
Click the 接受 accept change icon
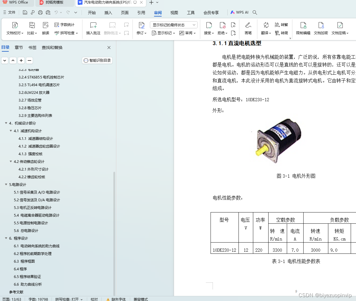(209, 25)
